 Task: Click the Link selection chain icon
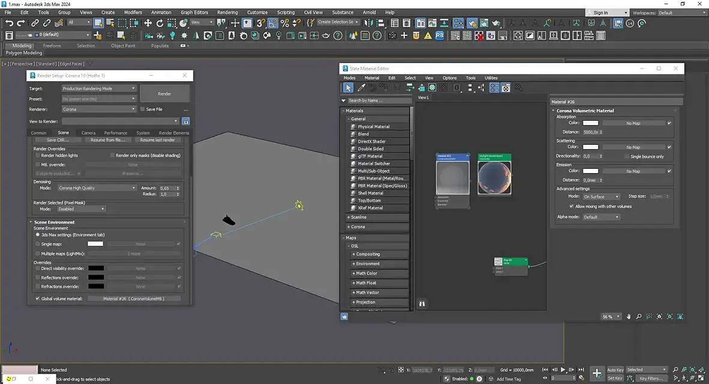pos(35,23)
